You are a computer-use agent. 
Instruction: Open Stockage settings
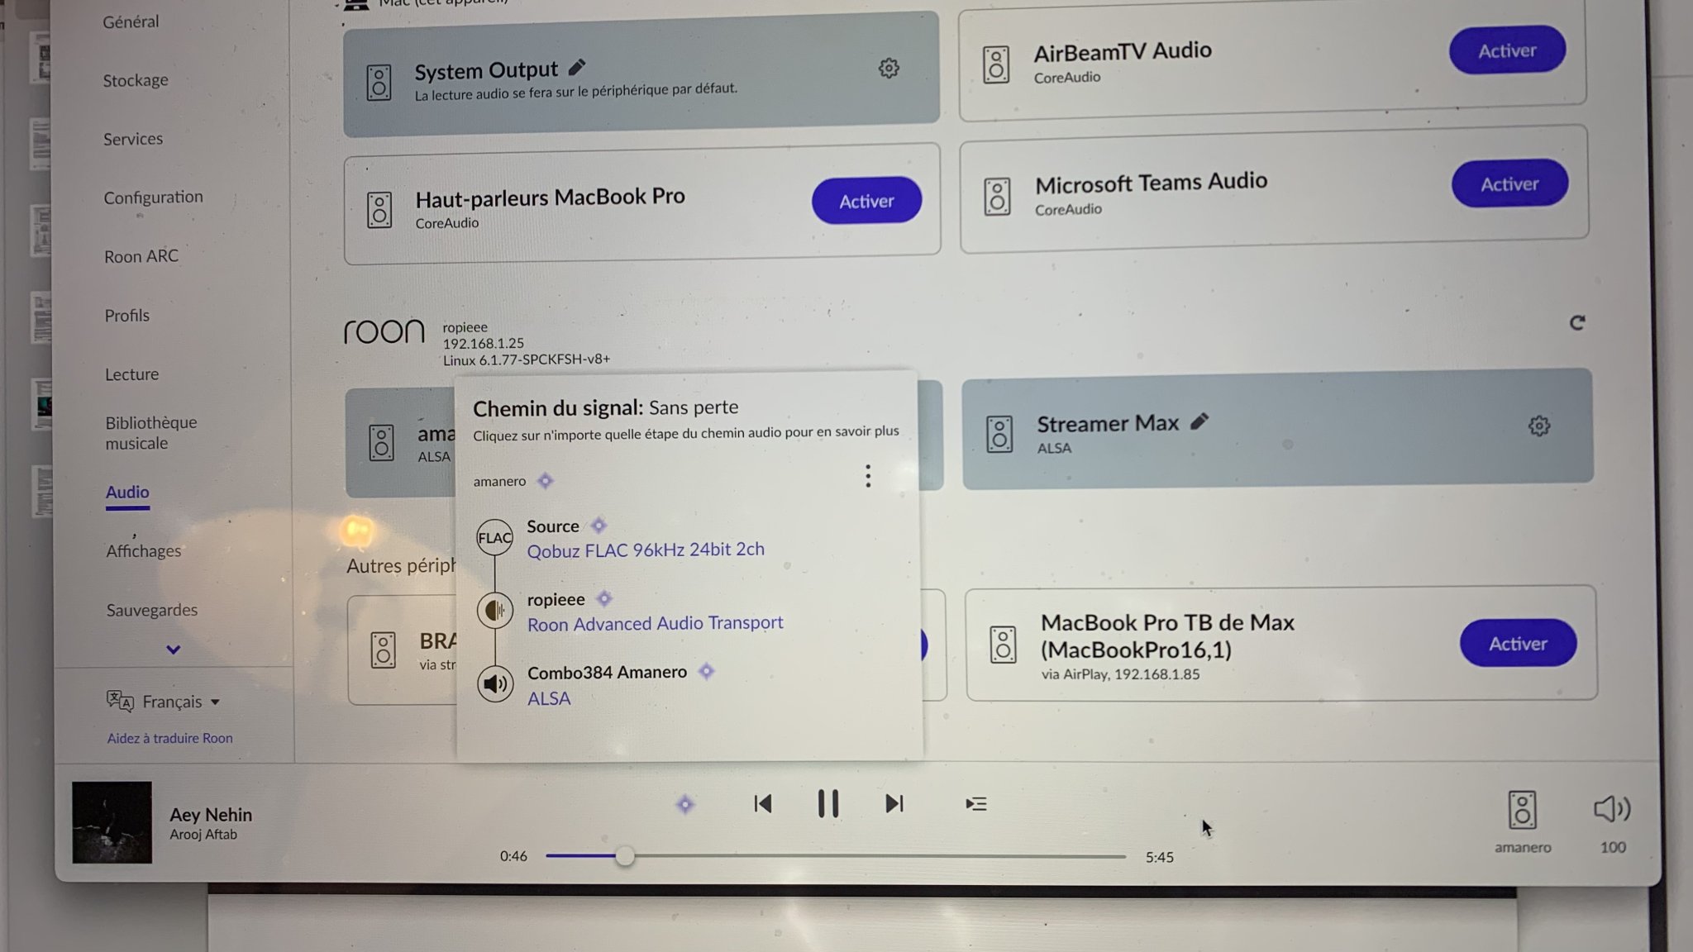pyautogui.click(x=136, y=80)
